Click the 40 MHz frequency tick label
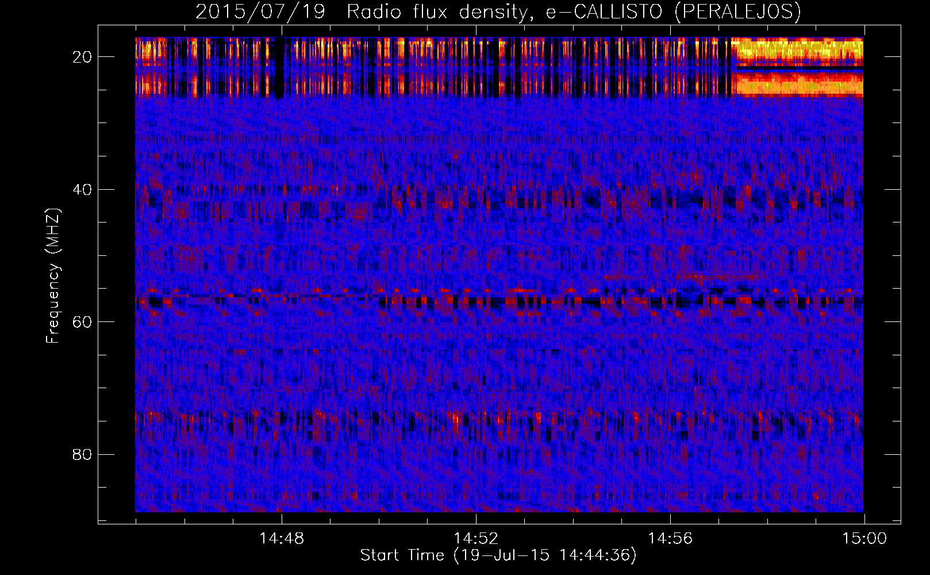 83,189
